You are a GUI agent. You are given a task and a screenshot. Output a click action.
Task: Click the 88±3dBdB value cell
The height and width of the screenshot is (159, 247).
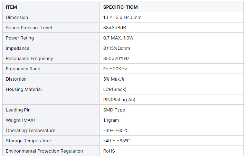click(115, 28)
